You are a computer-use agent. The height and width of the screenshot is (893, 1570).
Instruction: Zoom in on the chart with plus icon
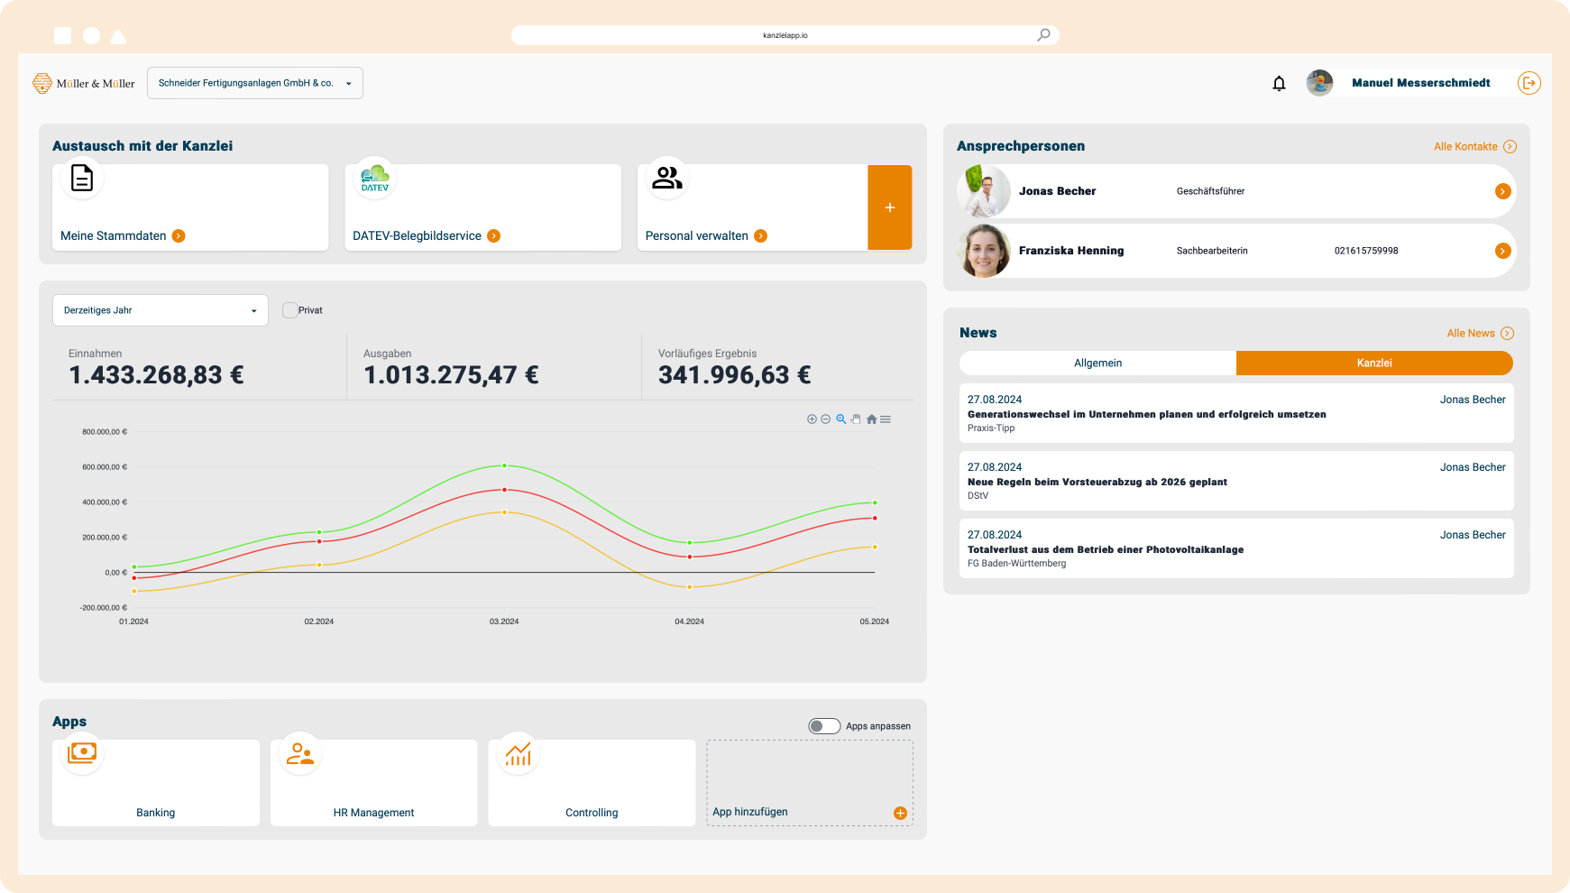click(810, 419)
